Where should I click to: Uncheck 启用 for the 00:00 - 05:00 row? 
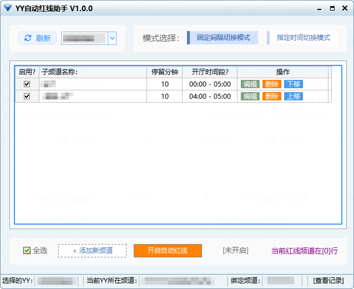[27, 84]
